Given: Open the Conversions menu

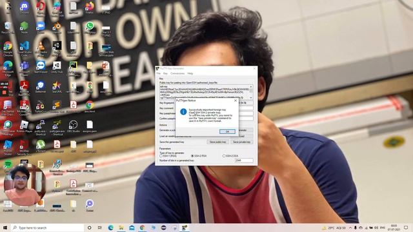Looking at the screenshot, I should (x=177, y=73).
